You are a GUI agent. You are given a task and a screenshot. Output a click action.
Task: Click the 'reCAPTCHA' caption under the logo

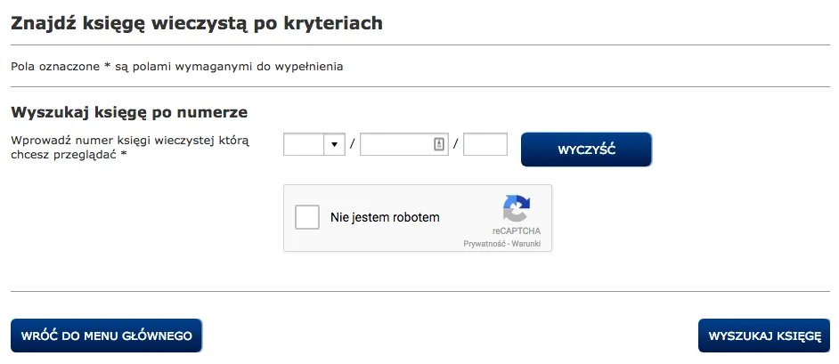[517, 231]
